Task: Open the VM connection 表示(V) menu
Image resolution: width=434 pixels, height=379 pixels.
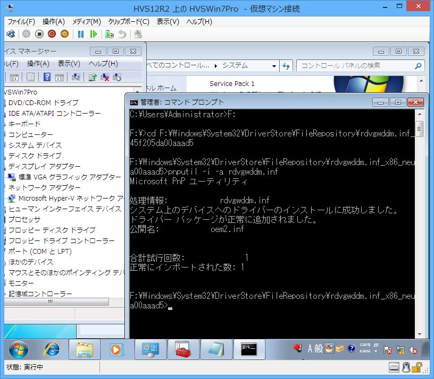Action: (x=168, y=22)
